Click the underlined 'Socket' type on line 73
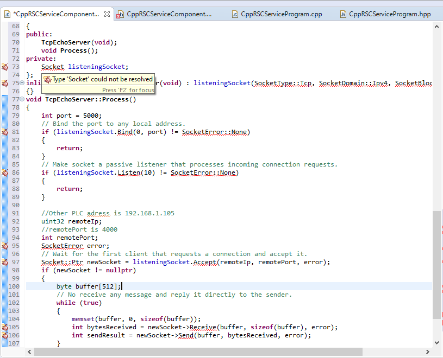 coord(53,67)
